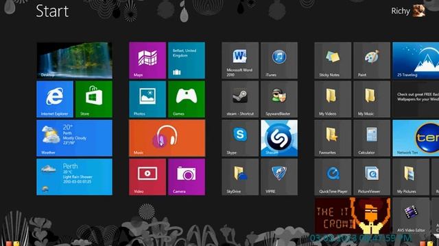The image size is (439, 246).
Task: Open the Store tile
Action: (x=94, y=99)
